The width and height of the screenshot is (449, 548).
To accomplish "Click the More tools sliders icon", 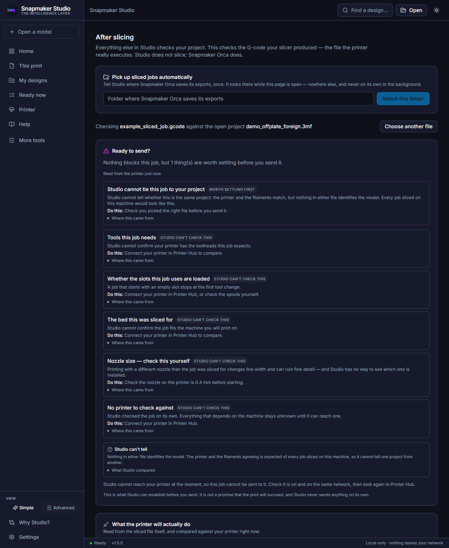I will [x=12, y=140].
